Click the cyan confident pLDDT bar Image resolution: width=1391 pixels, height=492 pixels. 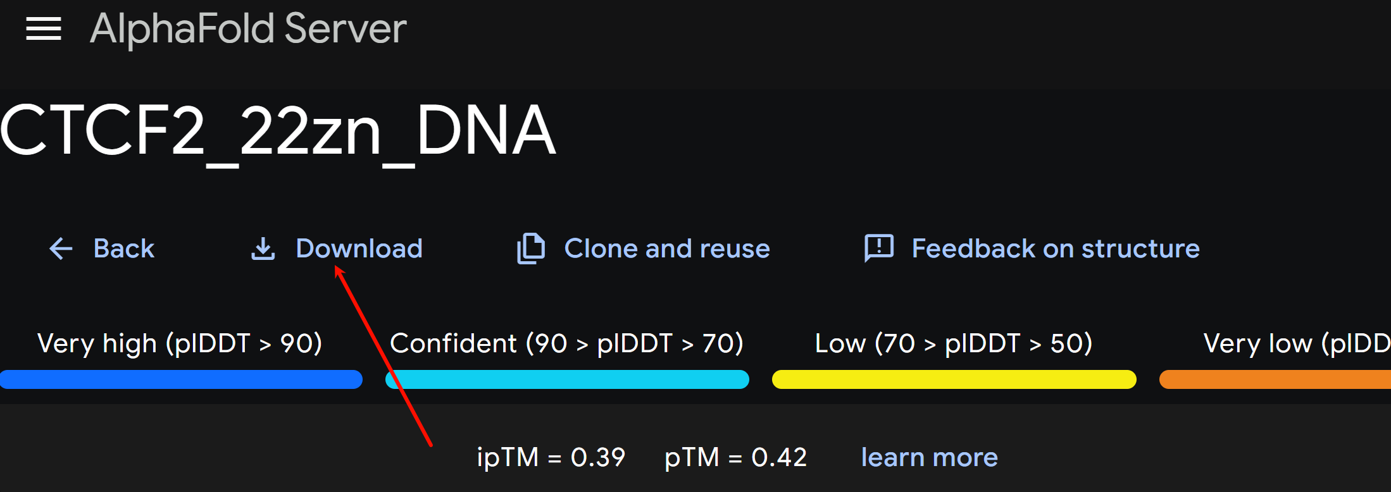point(567,379)
